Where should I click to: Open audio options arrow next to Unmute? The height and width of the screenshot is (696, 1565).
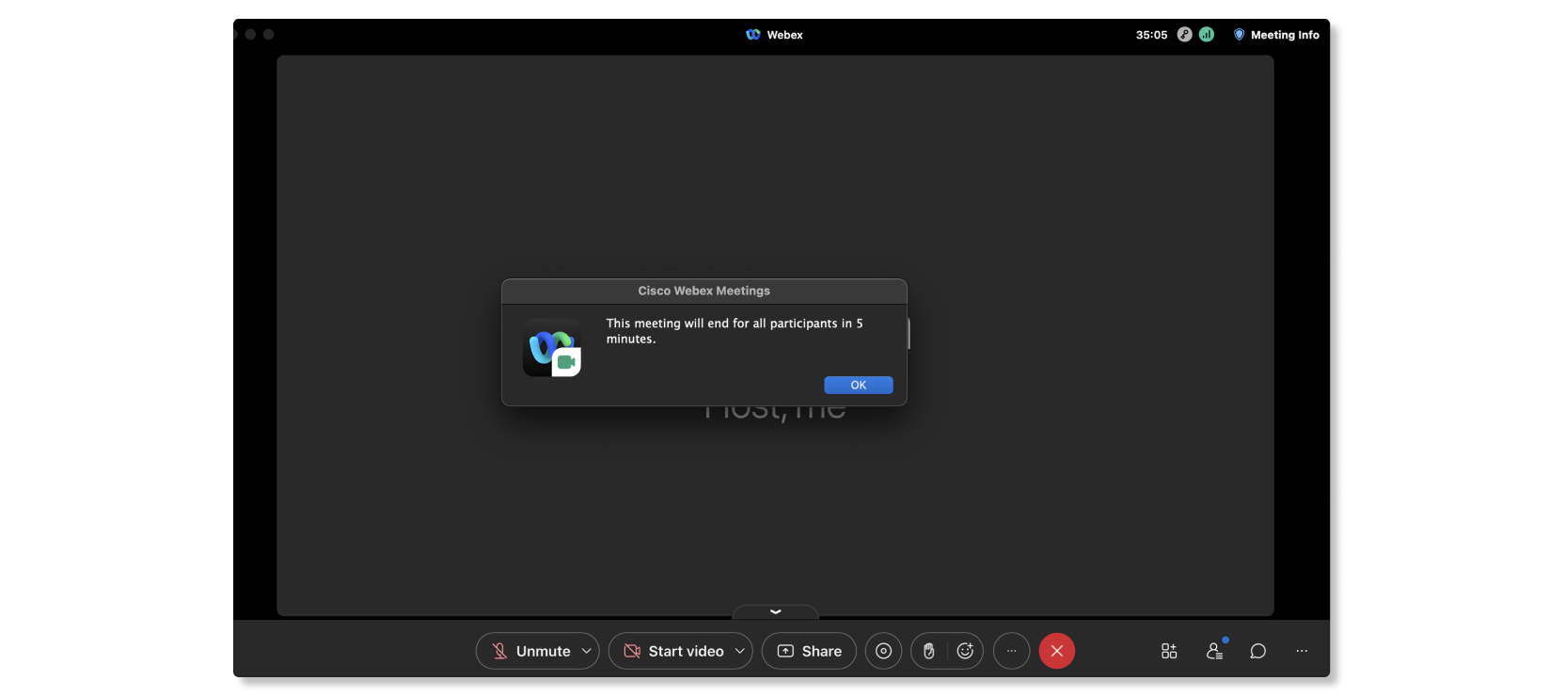(587, 651)
